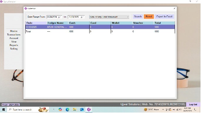Open the Account menu
Viewport: 202px width, 114px height.
14,38
